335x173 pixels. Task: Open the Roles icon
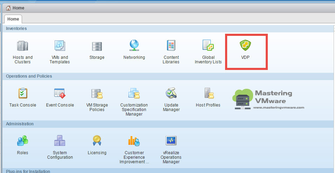click(x=22, y=141)
